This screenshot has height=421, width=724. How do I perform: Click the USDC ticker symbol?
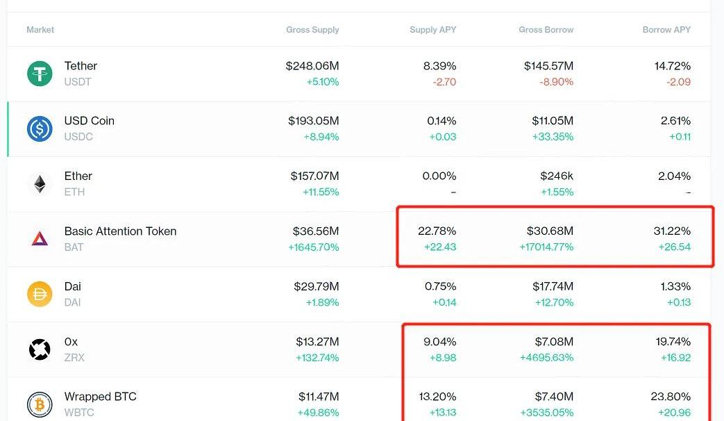78,137
